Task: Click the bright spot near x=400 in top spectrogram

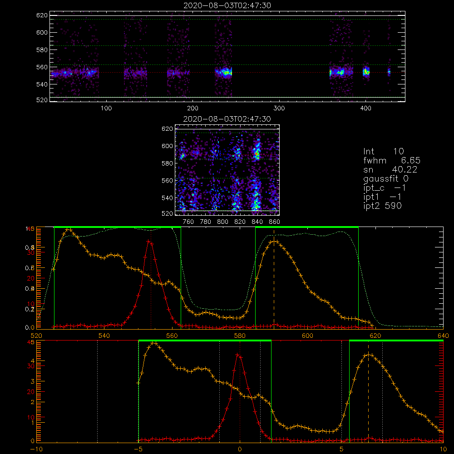Action: tap(366, 72)
